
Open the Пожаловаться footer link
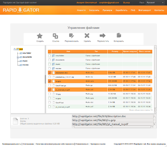coord(82,144)
